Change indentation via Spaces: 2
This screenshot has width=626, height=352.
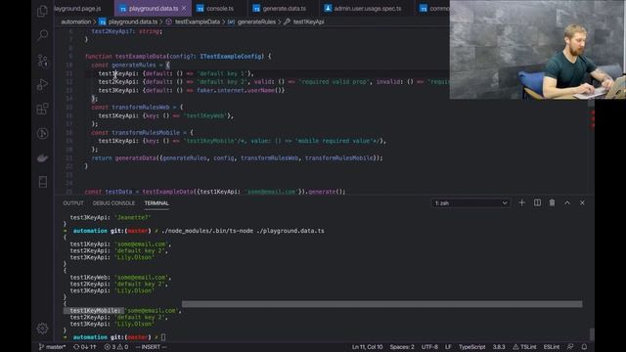[x=402, y=347]
